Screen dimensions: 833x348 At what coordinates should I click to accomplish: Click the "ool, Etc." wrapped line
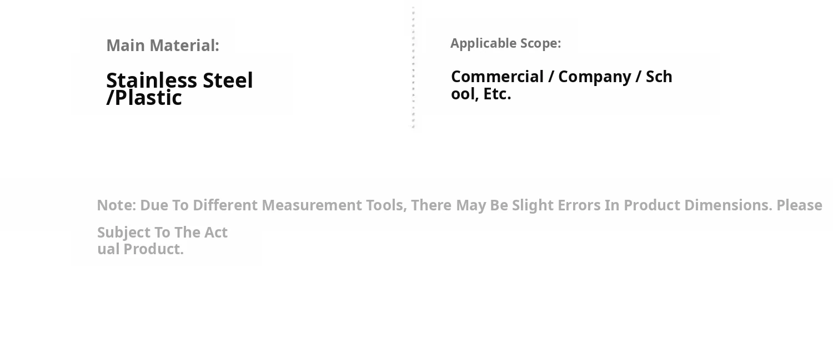coord(481,94)
